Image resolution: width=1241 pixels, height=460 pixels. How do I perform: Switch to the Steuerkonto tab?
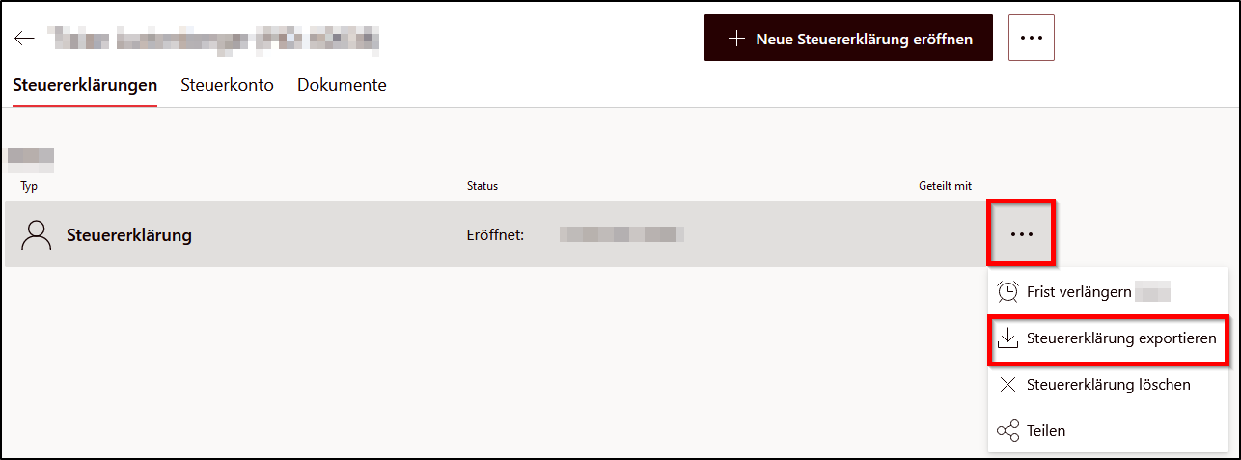coord(227,85)
